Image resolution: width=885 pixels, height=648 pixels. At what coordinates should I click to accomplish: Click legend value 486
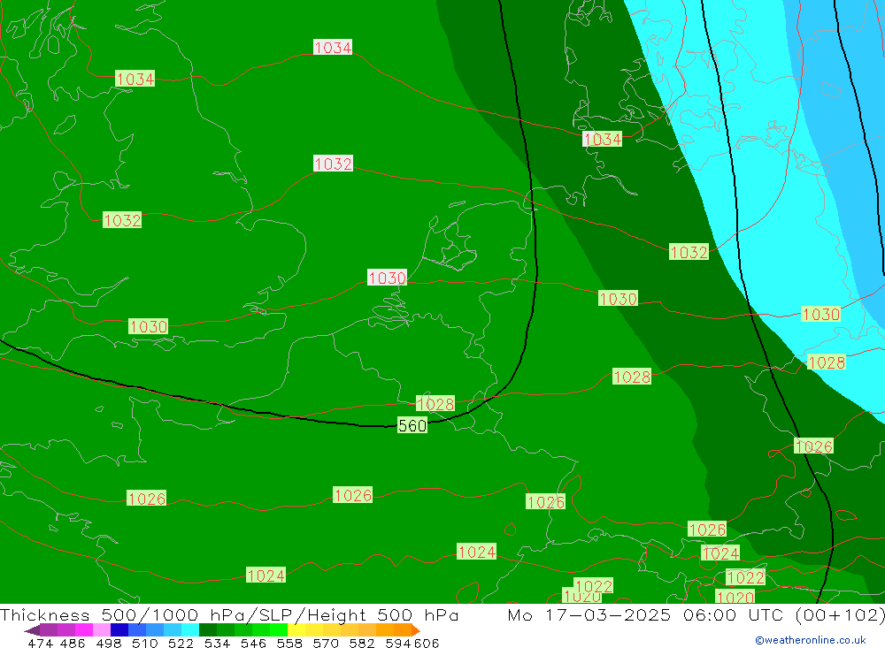[73, 643]
